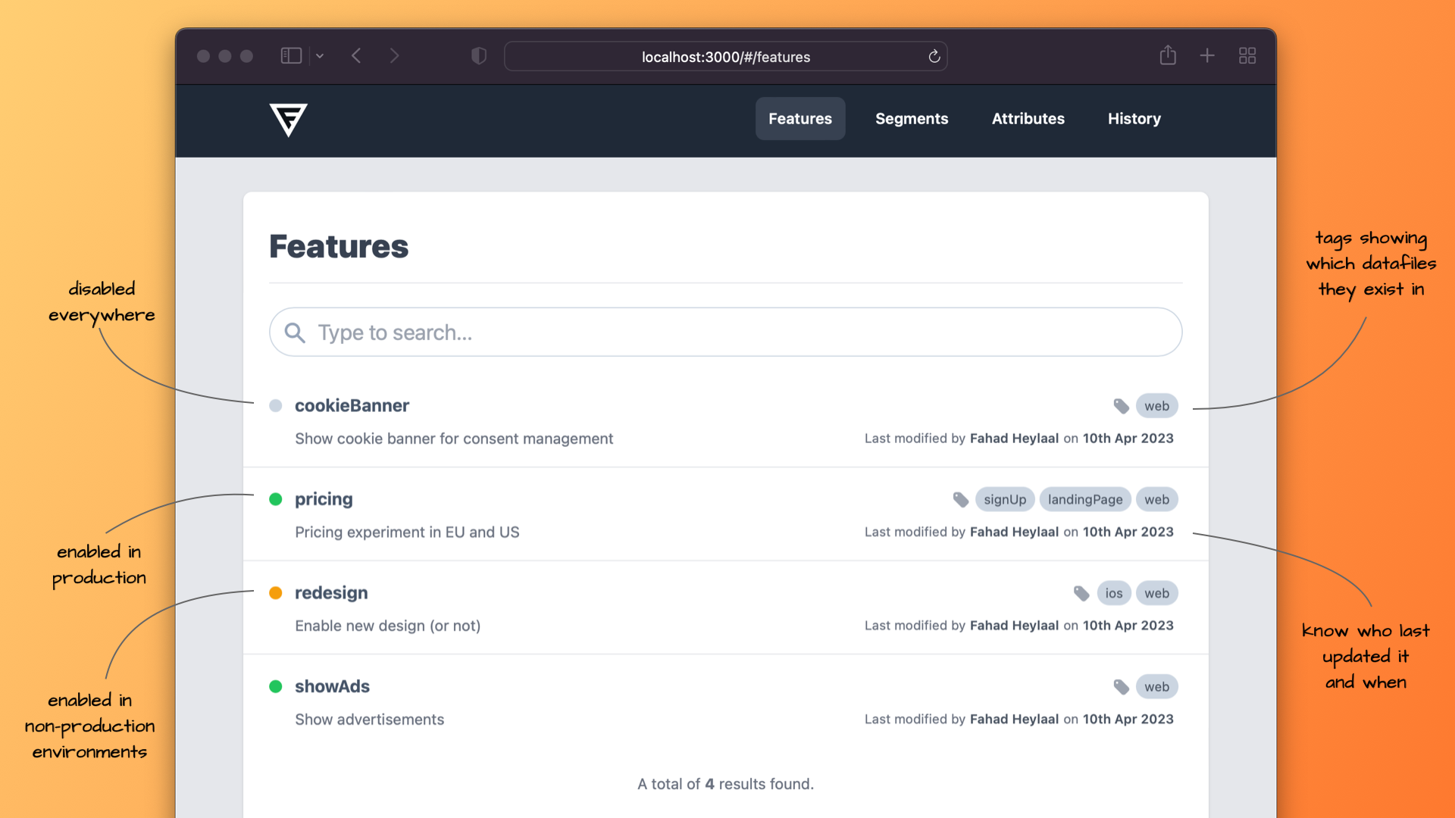This screenshot has height=818, width=1455.
Task: Click the tag icon next to showAds
Action: [1122, 687]
